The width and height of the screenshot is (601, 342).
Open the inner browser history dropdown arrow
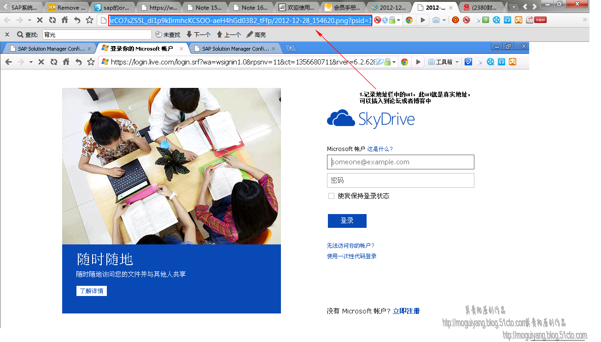pos(31,62)
